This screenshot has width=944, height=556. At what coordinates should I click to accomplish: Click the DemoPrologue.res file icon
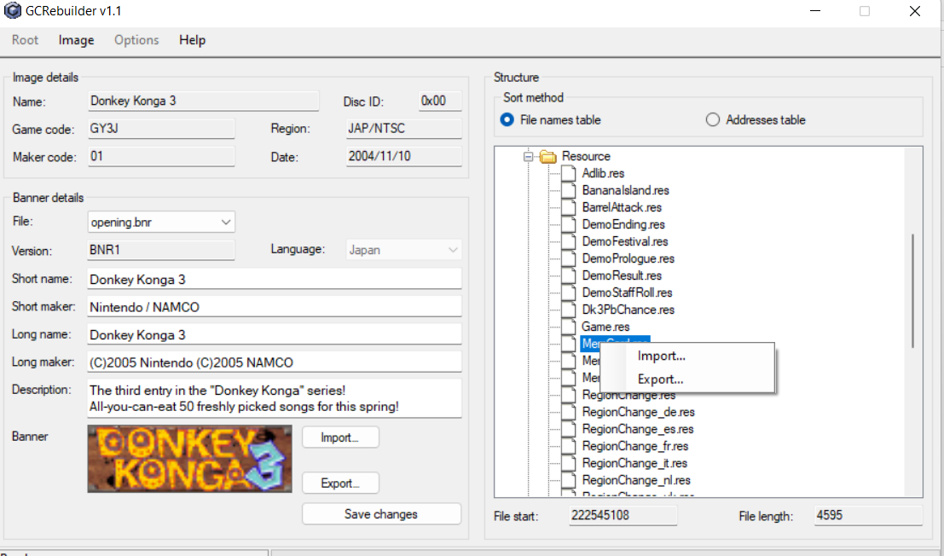[569, 258]
